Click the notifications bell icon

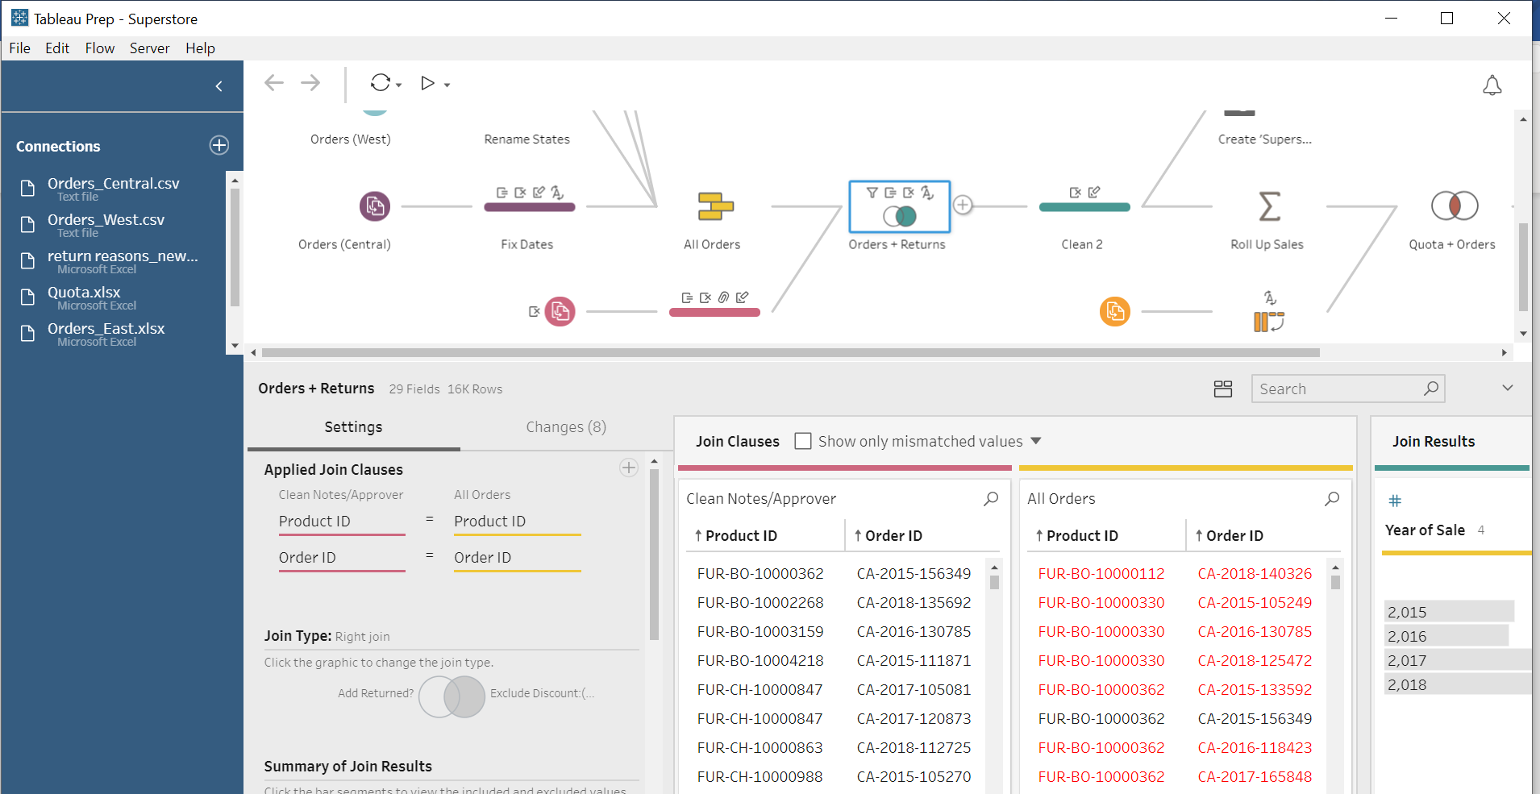[1492, 85]
